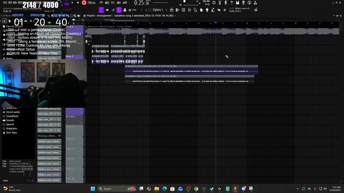Toggle the metronome icon
The image size is (344, 193).
pyautogui.click(x=102, y=3)
